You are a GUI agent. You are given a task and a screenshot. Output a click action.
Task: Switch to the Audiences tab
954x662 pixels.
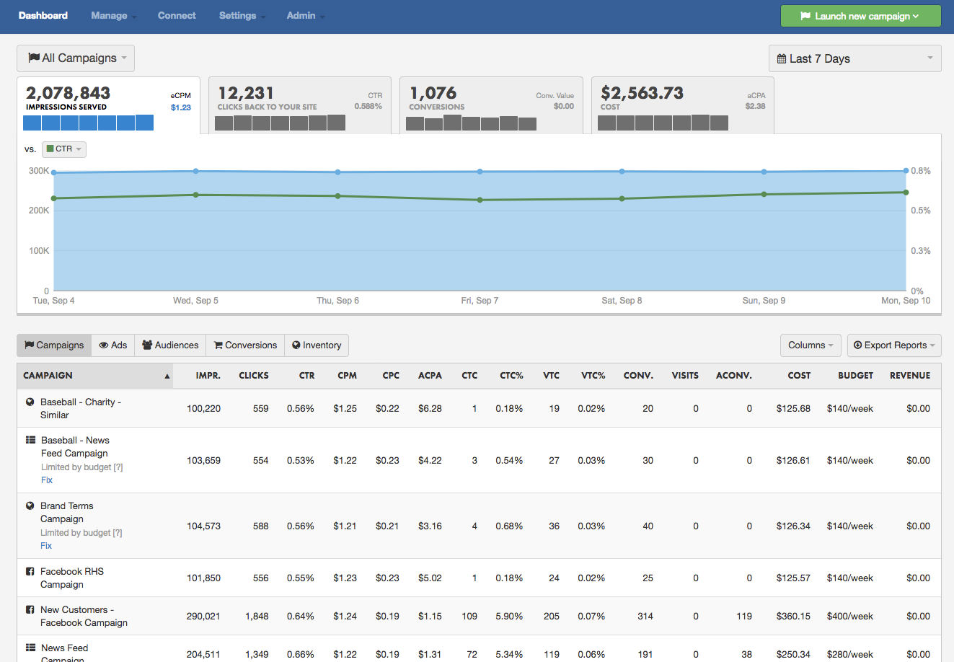click(x=170, y=345)
